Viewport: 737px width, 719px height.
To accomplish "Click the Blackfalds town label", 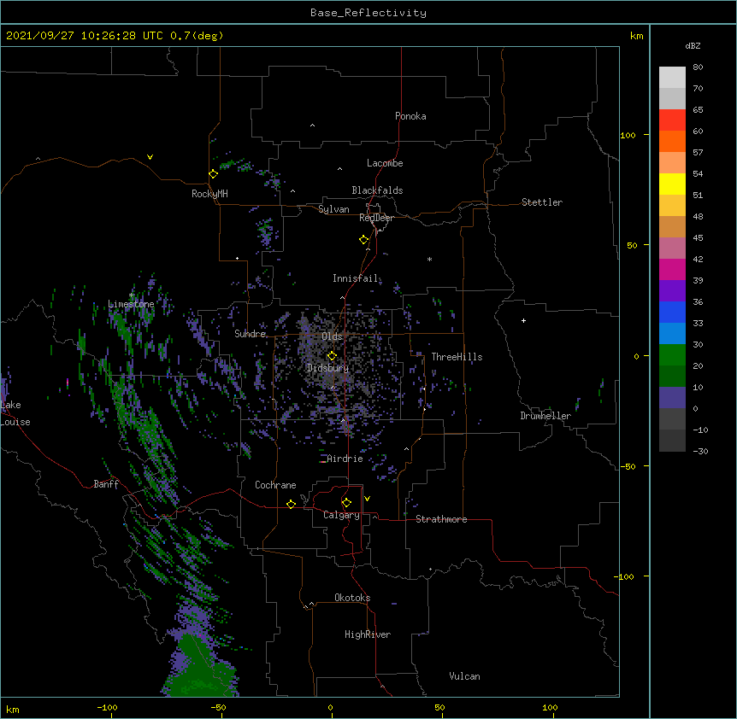I will (x=377, y=190).
